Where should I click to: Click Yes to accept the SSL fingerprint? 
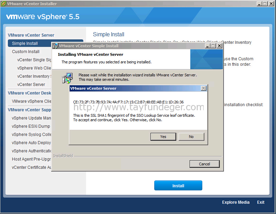(x=163, y=137)
